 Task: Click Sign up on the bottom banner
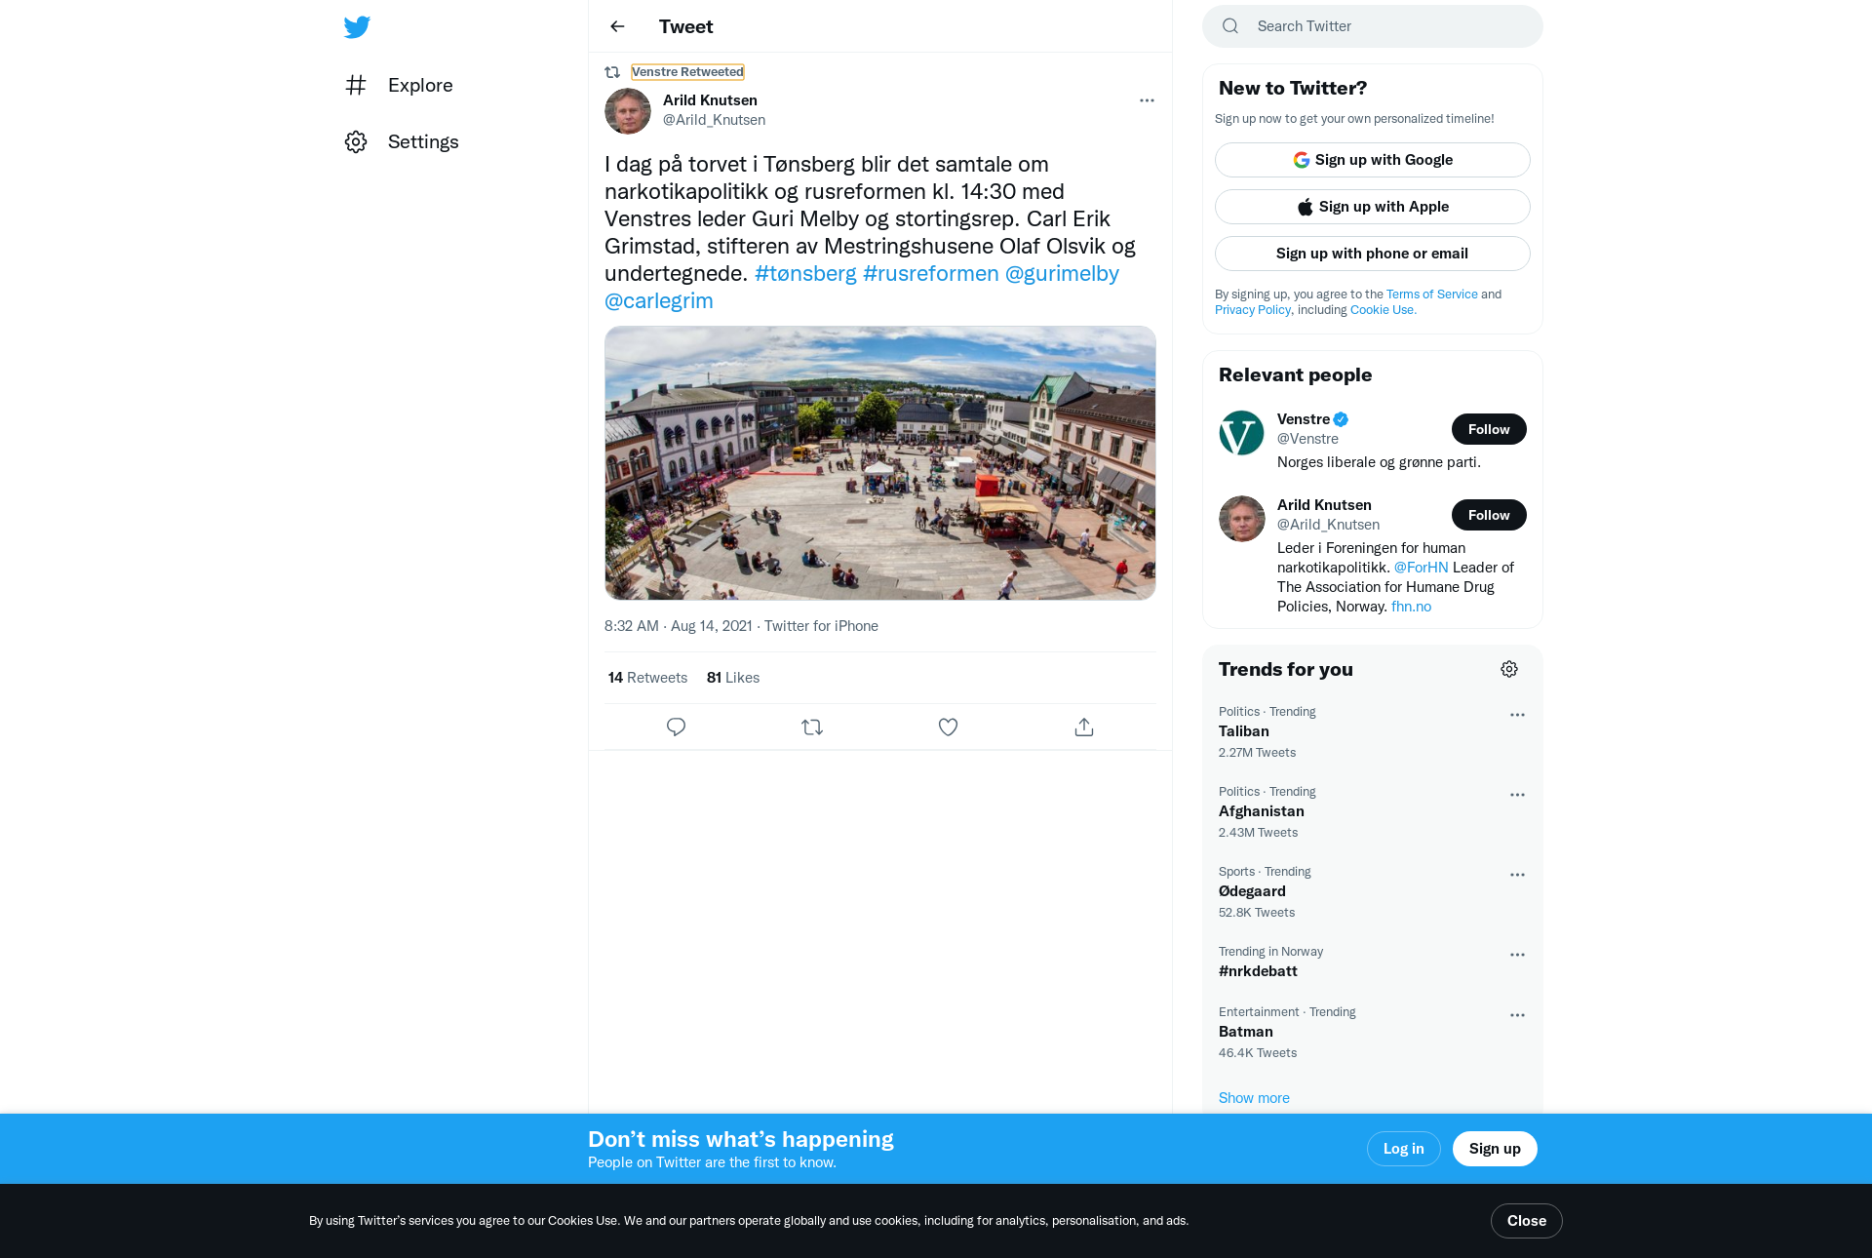pyautogui.click(x=1495, y=1149)
